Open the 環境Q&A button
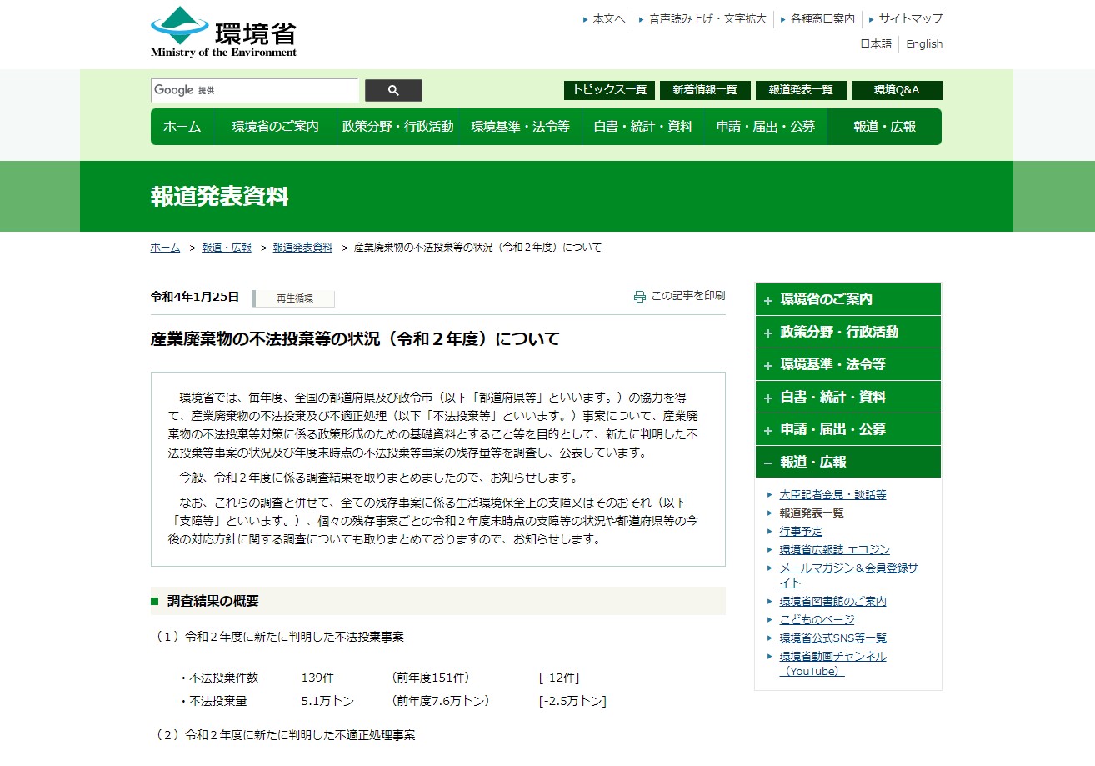This screenshot has height=766, width=1095. click(896, 90)
